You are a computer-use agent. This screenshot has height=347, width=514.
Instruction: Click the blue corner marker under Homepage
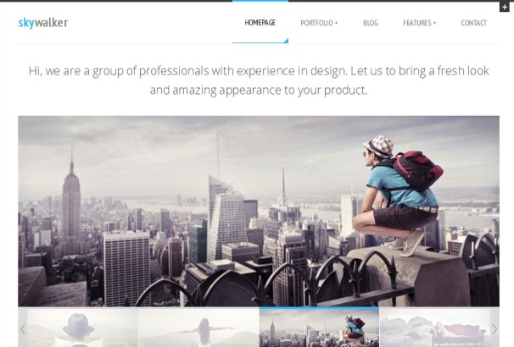286,41
